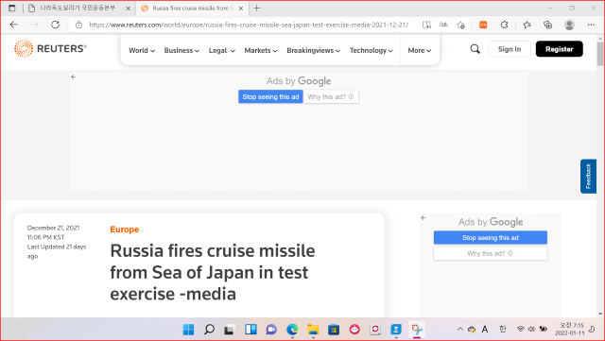Open the Europe category link
The width and height of the screenshot is (605, 341).
[x=124, y=230]
